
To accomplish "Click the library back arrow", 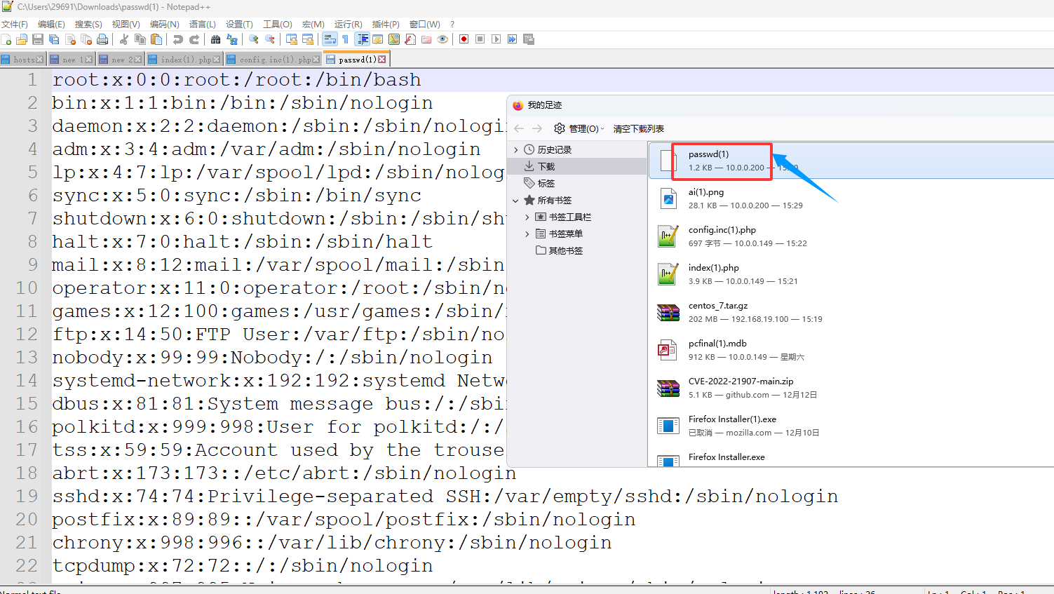I will (x=519, y=128).
